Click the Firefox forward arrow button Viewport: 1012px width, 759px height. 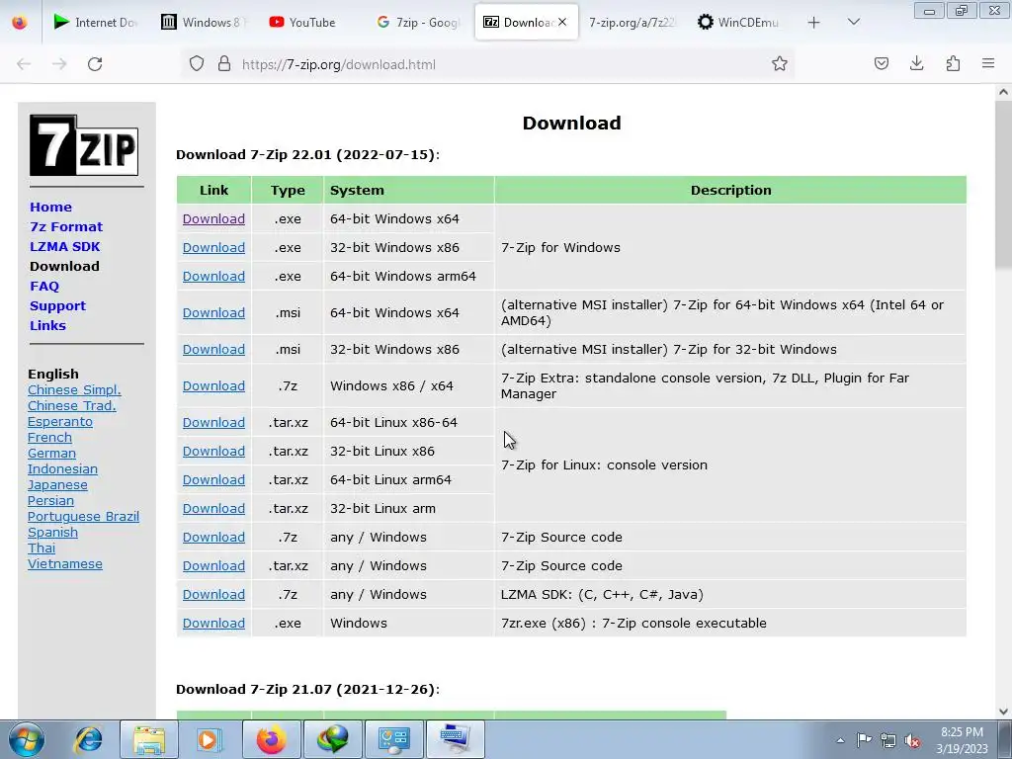[59, 64]
